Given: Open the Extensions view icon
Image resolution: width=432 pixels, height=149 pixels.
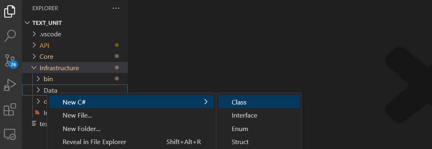Looking at the screenshot, I should 10,109.
